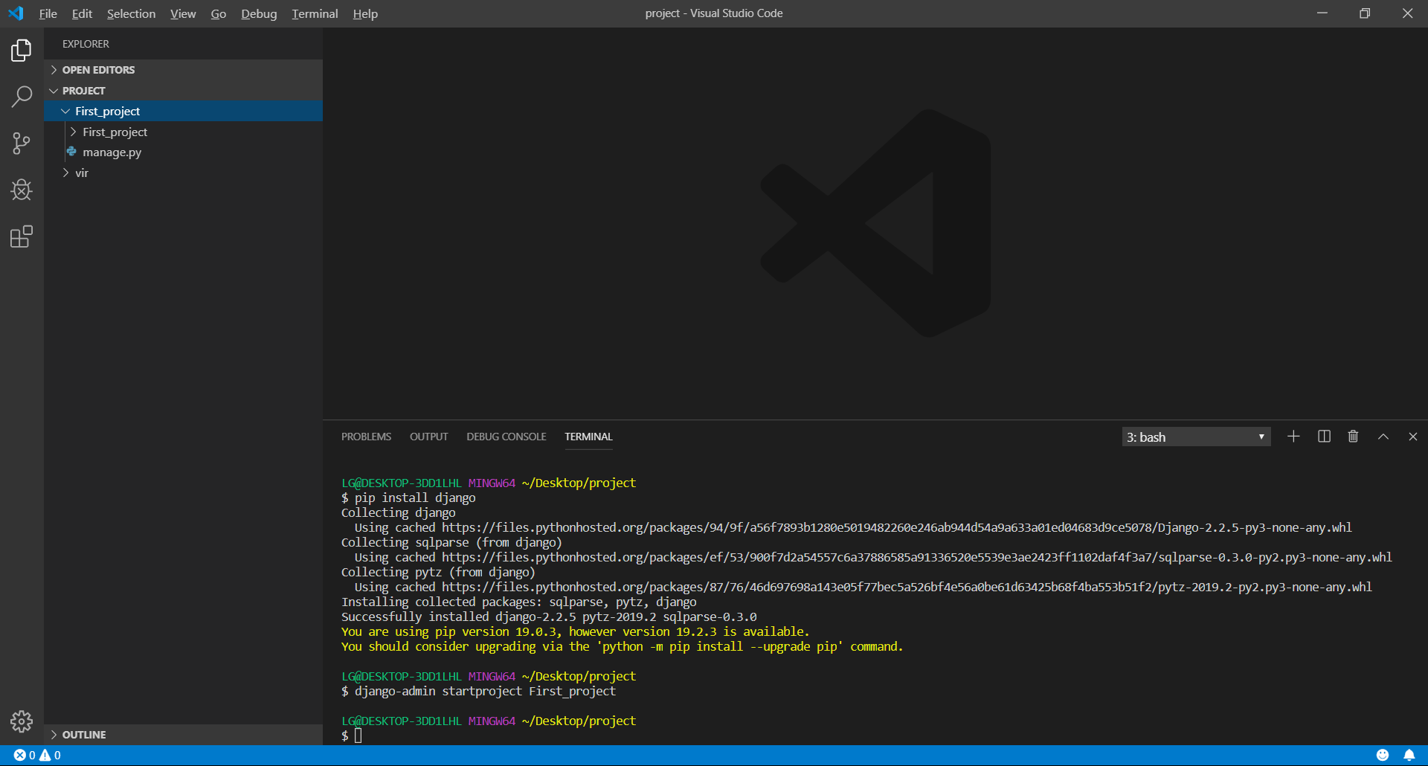Click 'Collecting sqlparse (from django)' line
The width and height of the screenshot is (1428, 766).
point(451,542)
